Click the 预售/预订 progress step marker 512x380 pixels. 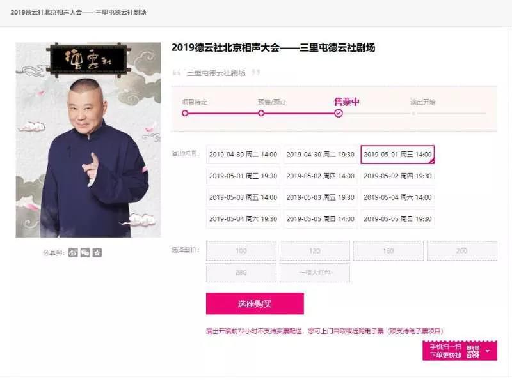pos(261,113)
